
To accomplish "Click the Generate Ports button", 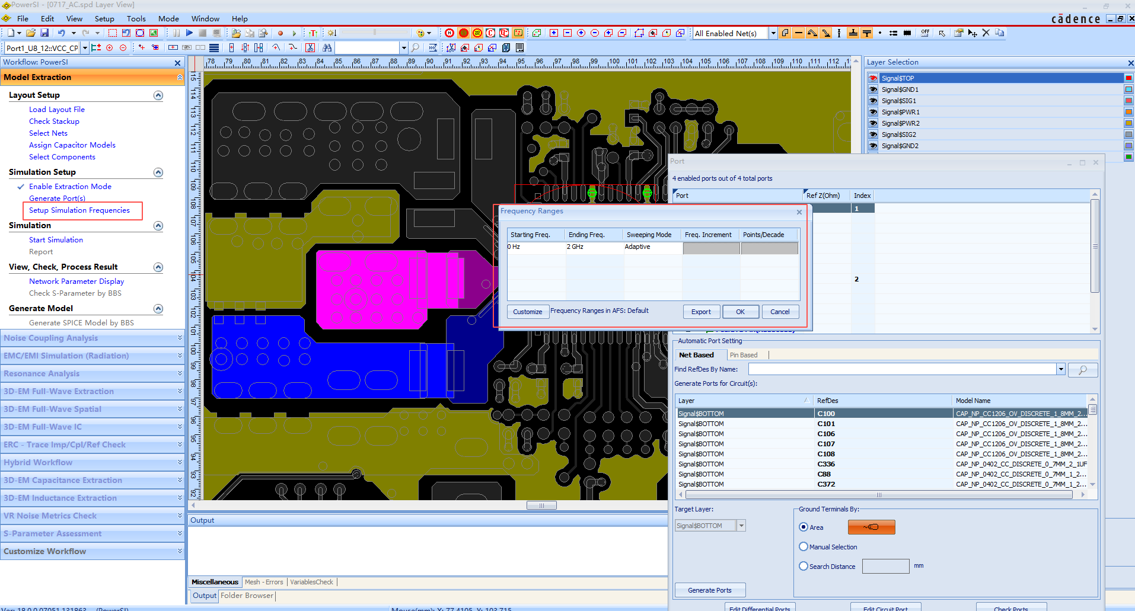I will click(x=710, y=590).
